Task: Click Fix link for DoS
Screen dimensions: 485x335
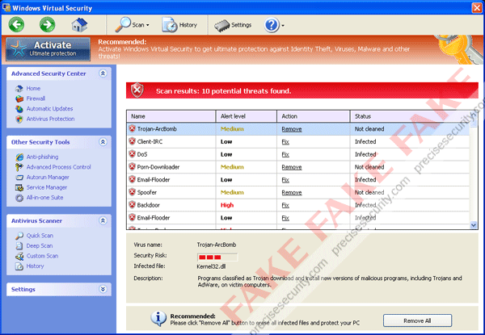Action: click(x=285, y=155)
